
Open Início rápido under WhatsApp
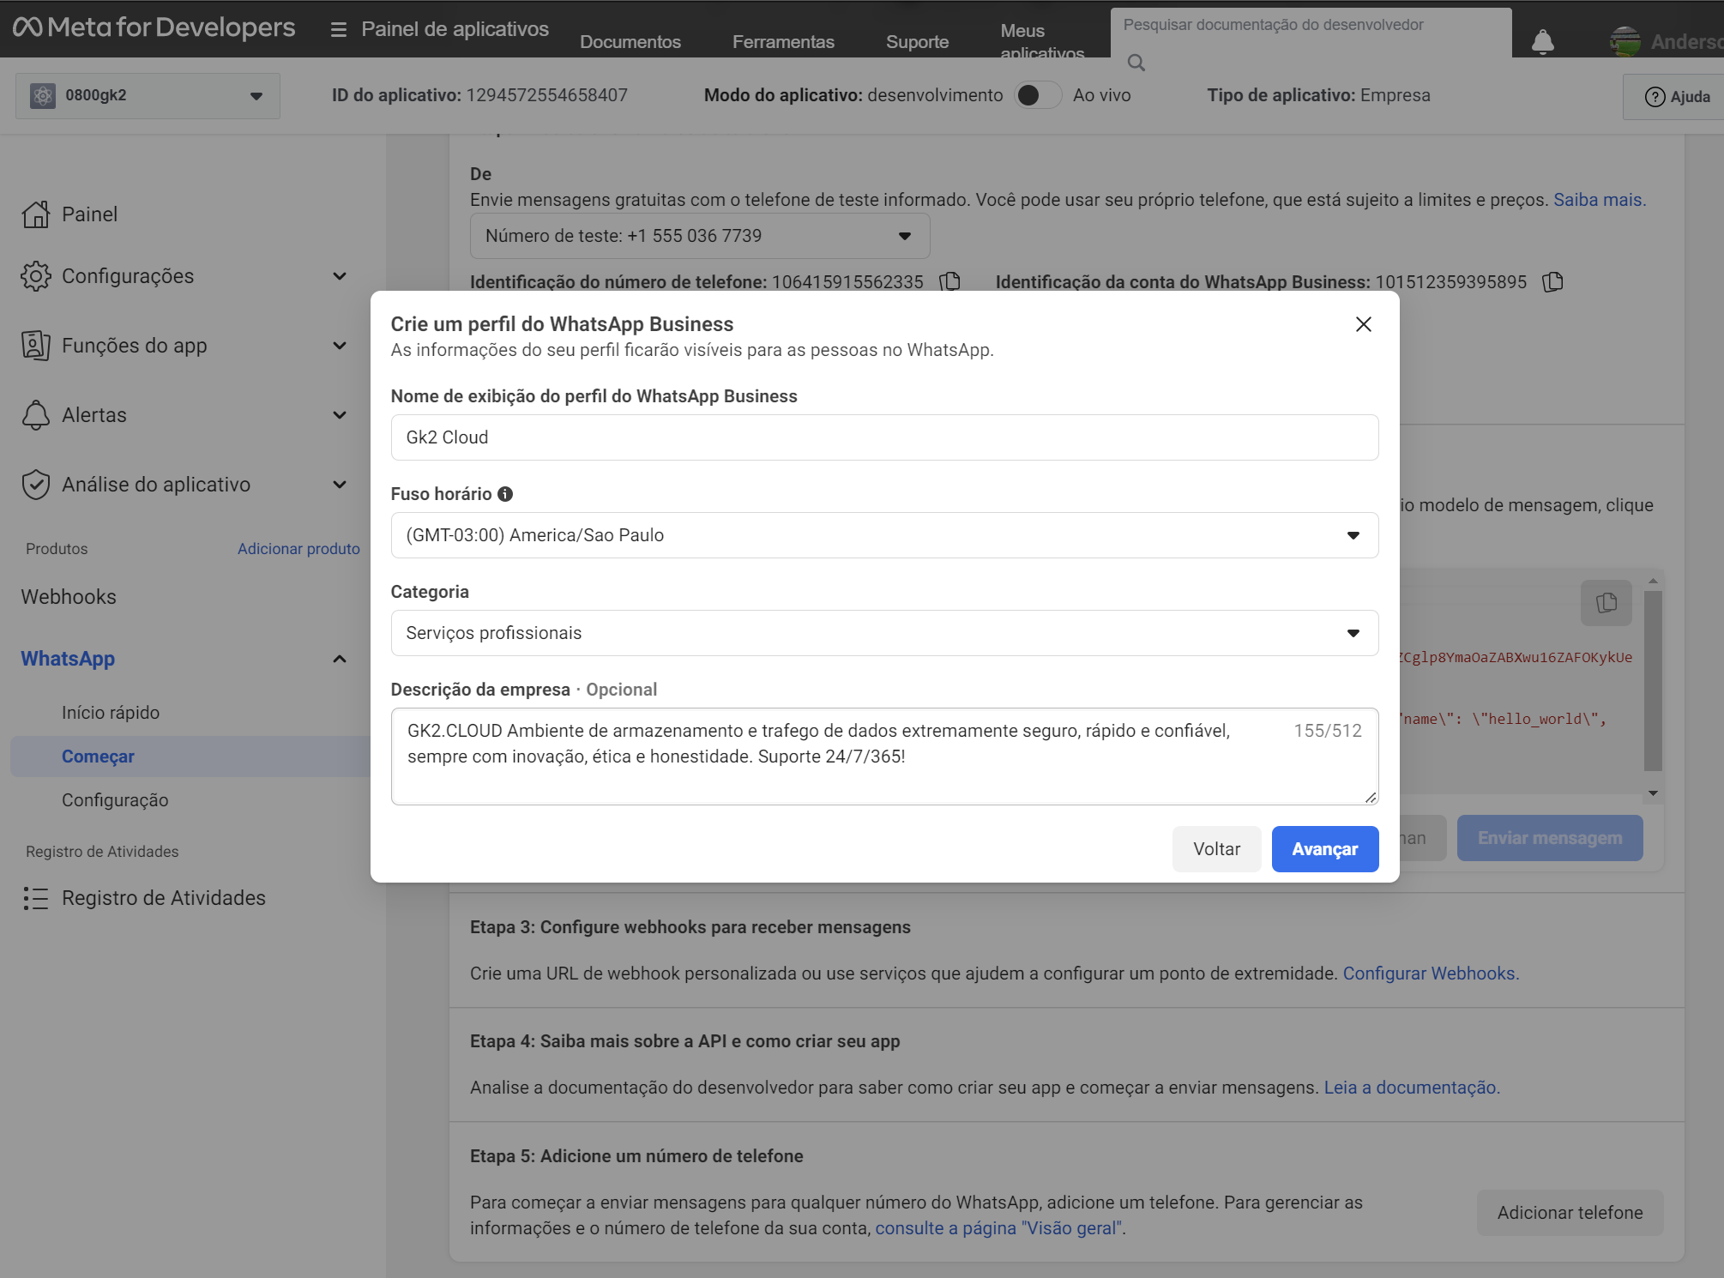point(111,713)
